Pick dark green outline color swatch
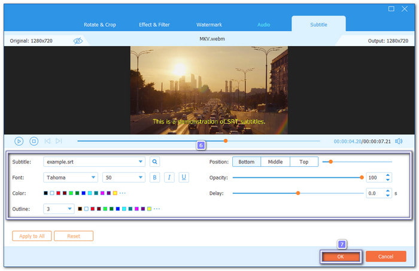 111,209
